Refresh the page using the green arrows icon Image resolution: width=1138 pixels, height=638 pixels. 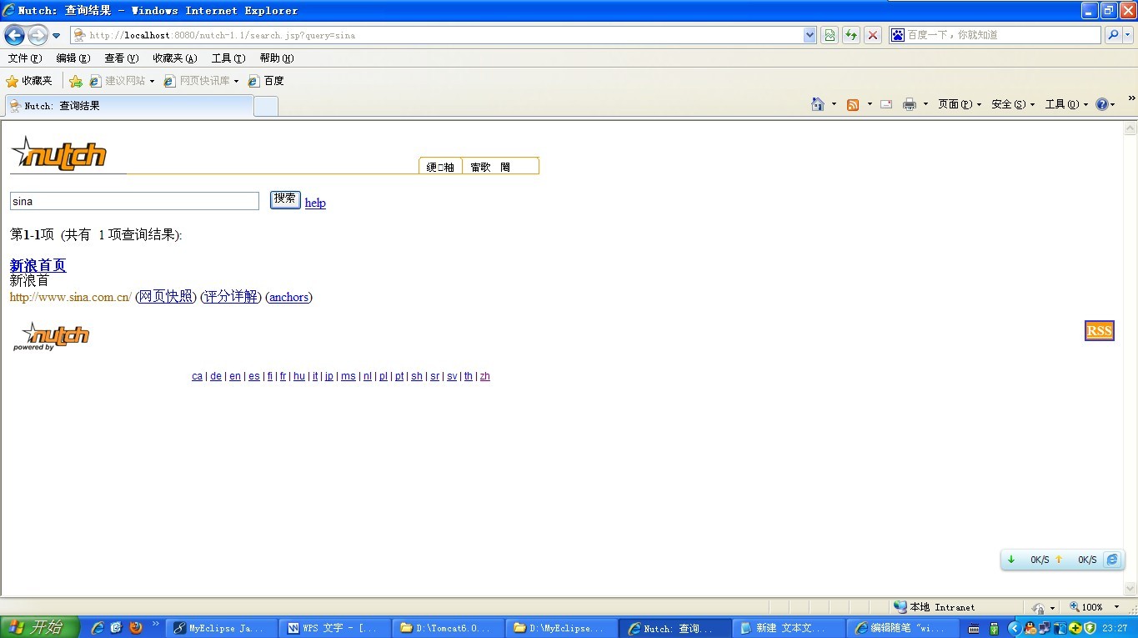click(851, 35)
